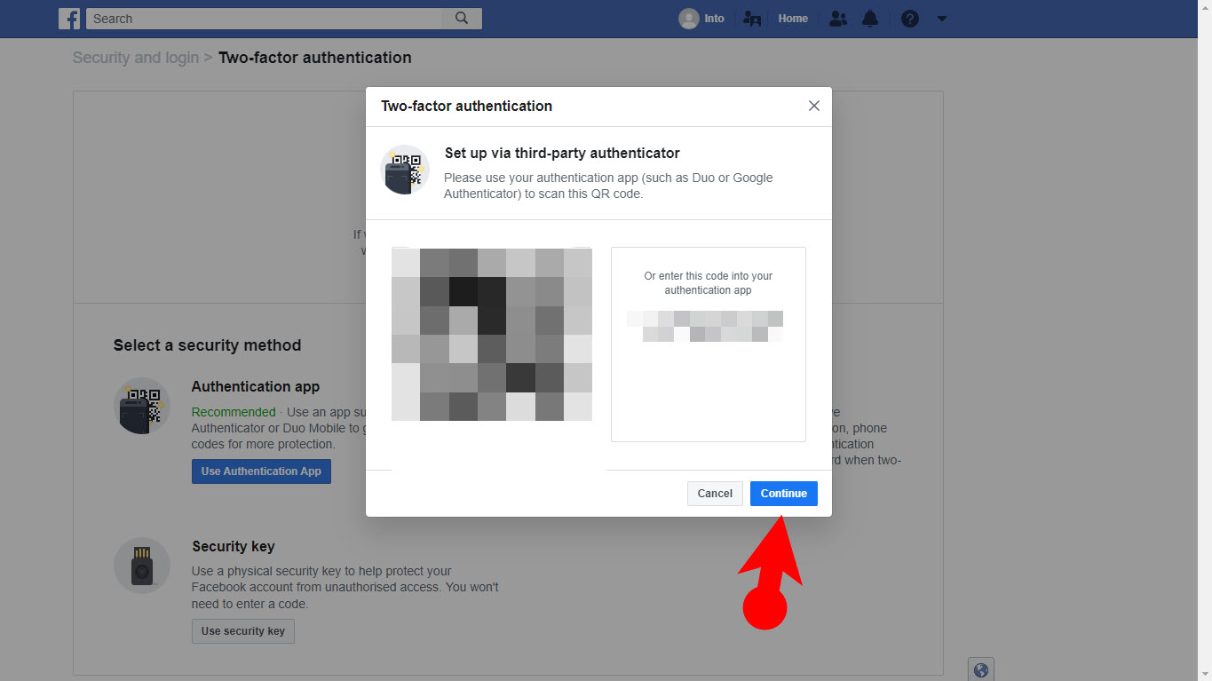
Task: Click the 'Select a security method' heading
Action: 207,345
